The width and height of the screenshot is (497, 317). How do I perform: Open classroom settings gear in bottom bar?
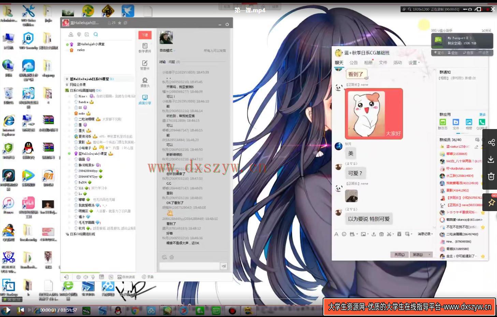point(78,277)
